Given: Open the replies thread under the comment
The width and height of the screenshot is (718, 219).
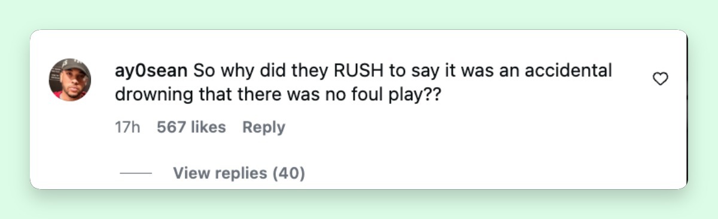Looking at the screenshot, I should pos(239,173).
